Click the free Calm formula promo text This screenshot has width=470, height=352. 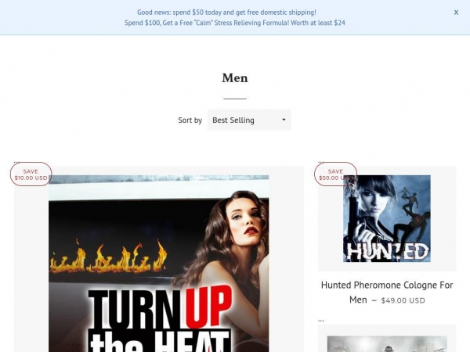pos(235,23)
